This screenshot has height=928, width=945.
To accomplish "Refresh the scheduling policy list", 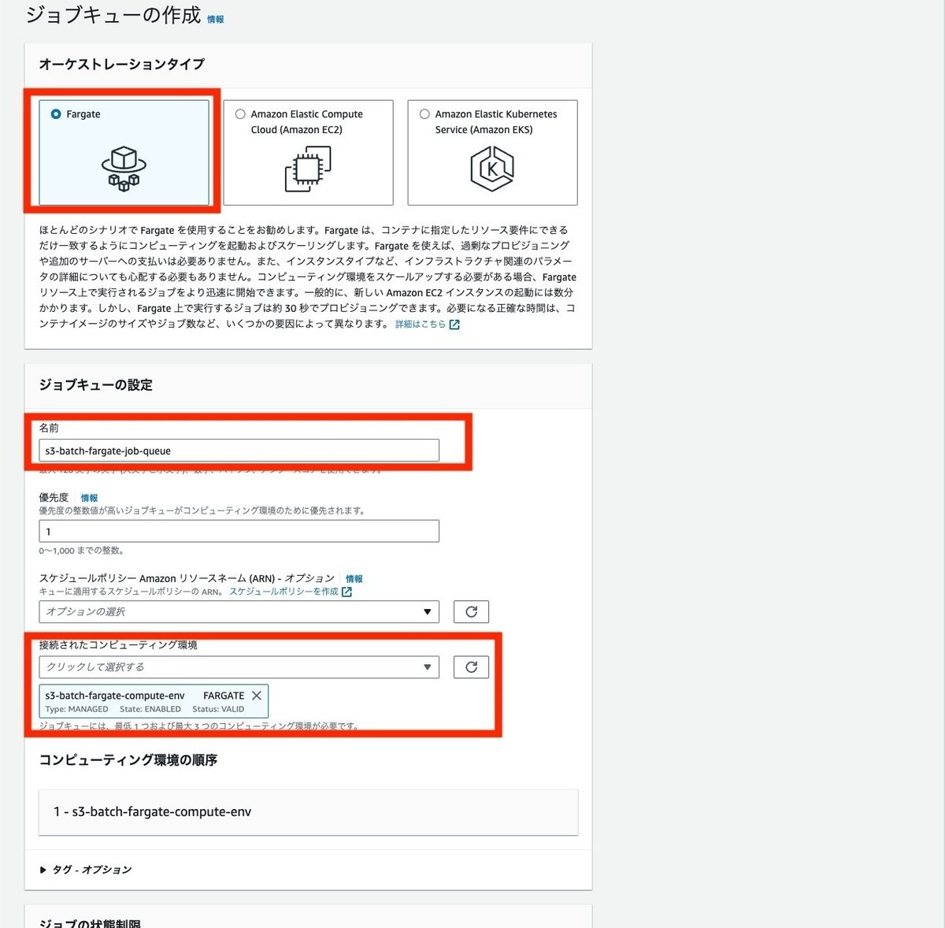I will tap(471, 611).
